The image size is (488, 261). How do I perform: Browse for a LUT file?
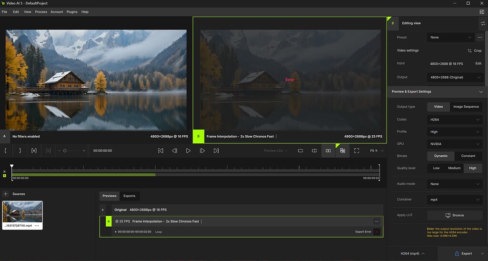coord(455,215)
